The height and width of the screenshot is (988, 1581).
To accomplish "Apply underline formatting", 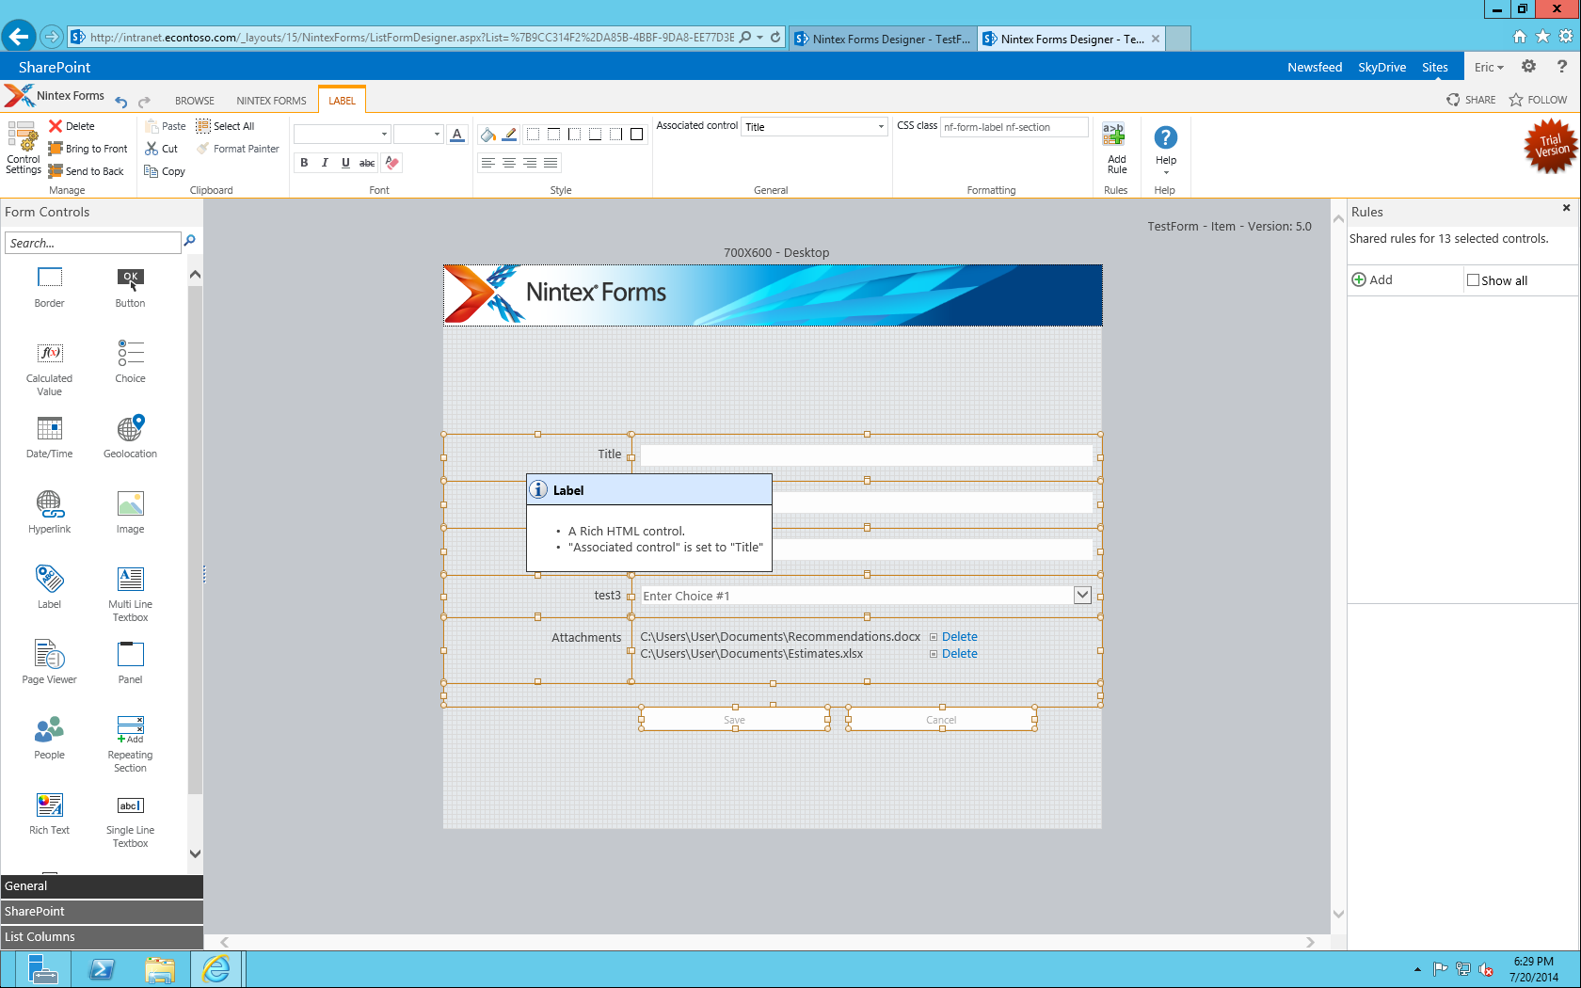I will (x=345, y=163).
